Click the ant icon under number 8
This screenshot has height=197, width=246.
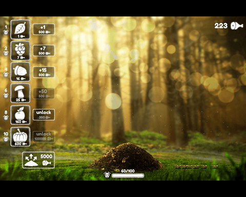[6, 117]
